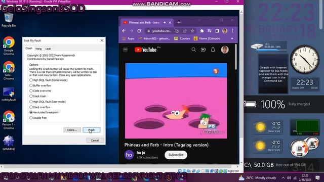Click the Crash button
The image size is (324, 182).
[x=92, y=130]
